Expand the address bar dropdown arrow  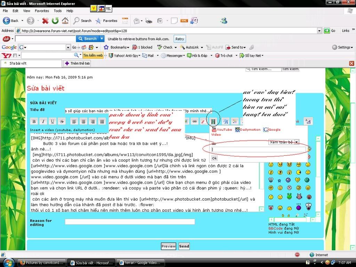tap(319, 31)
